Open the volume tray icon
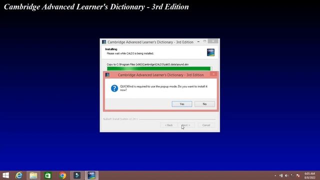The width and height of the screenshot is (320, 180). [x=286, y=175]
